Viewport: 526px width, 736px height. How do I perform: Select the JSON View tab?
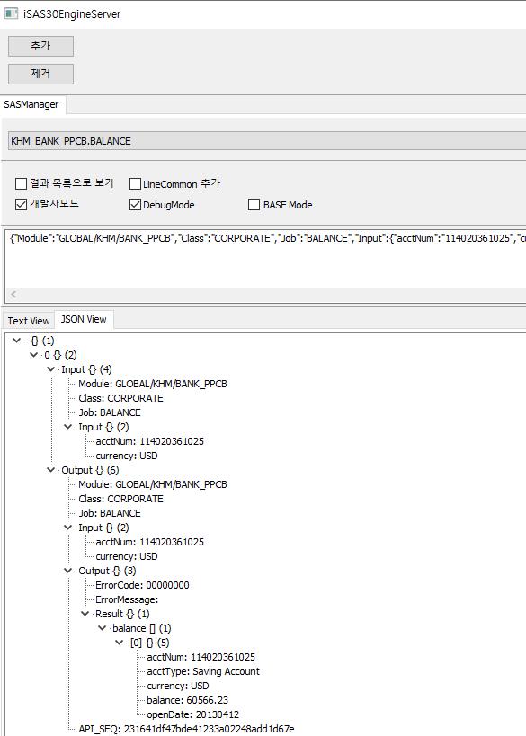(x=84, y=320)
